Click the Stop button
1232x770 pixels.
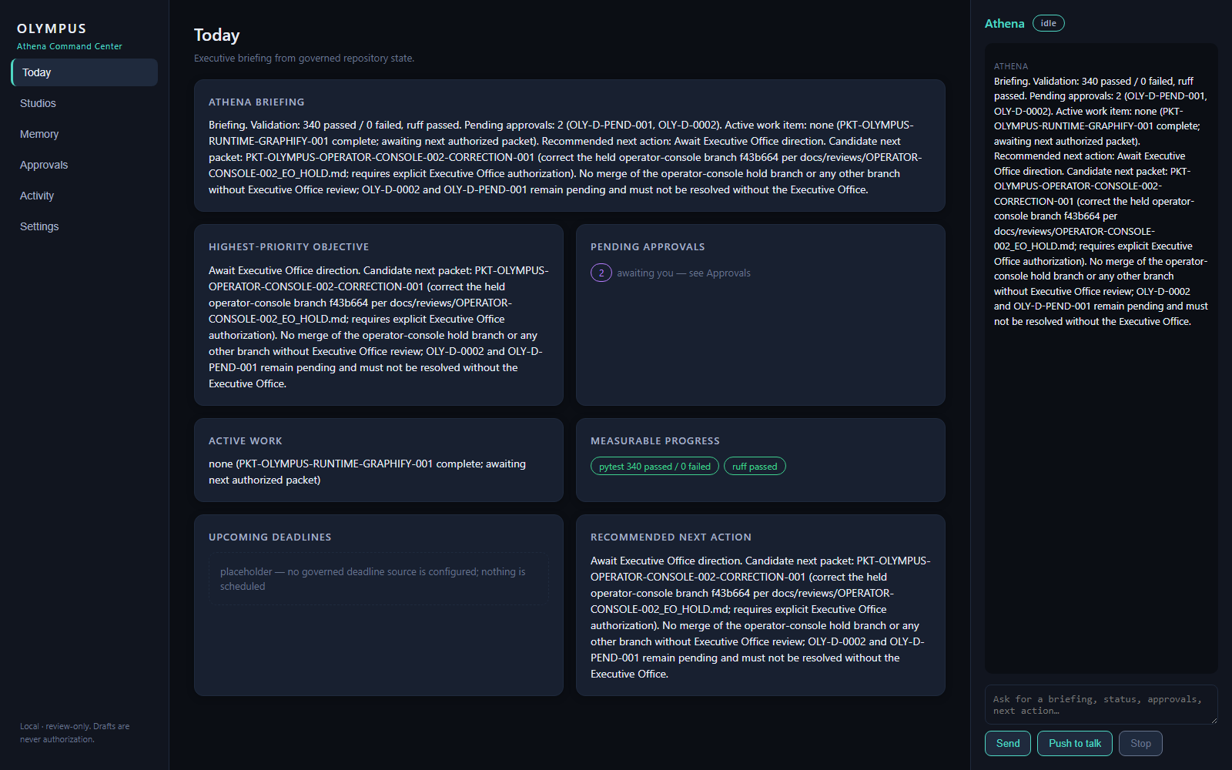pyautogui.click(x=1140, y=743)
